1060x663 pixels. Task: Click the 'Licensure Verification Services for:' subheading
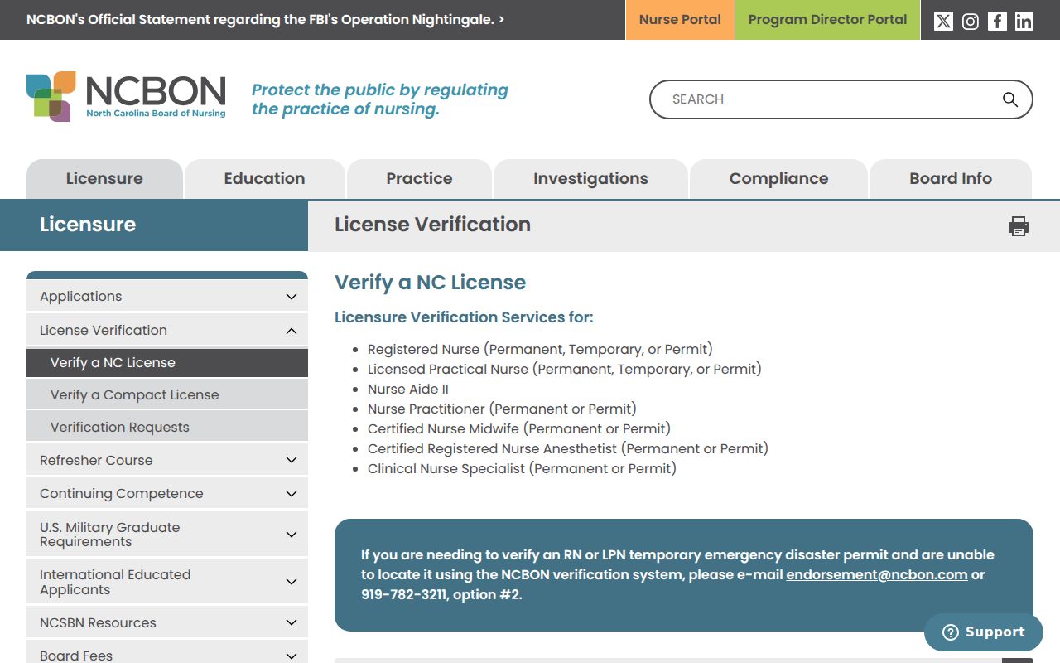pyautogui.click(x=464, y=317)
